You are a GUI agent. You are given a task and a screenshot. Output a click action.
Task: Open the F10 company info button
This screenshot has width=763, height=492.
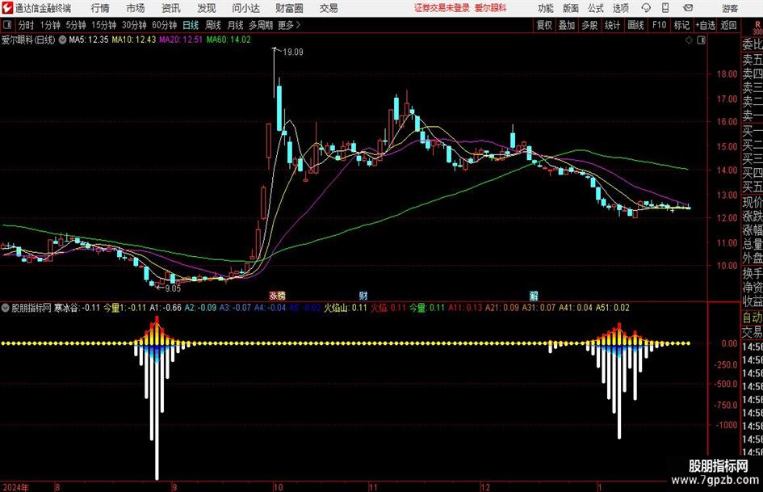[659, 25]
